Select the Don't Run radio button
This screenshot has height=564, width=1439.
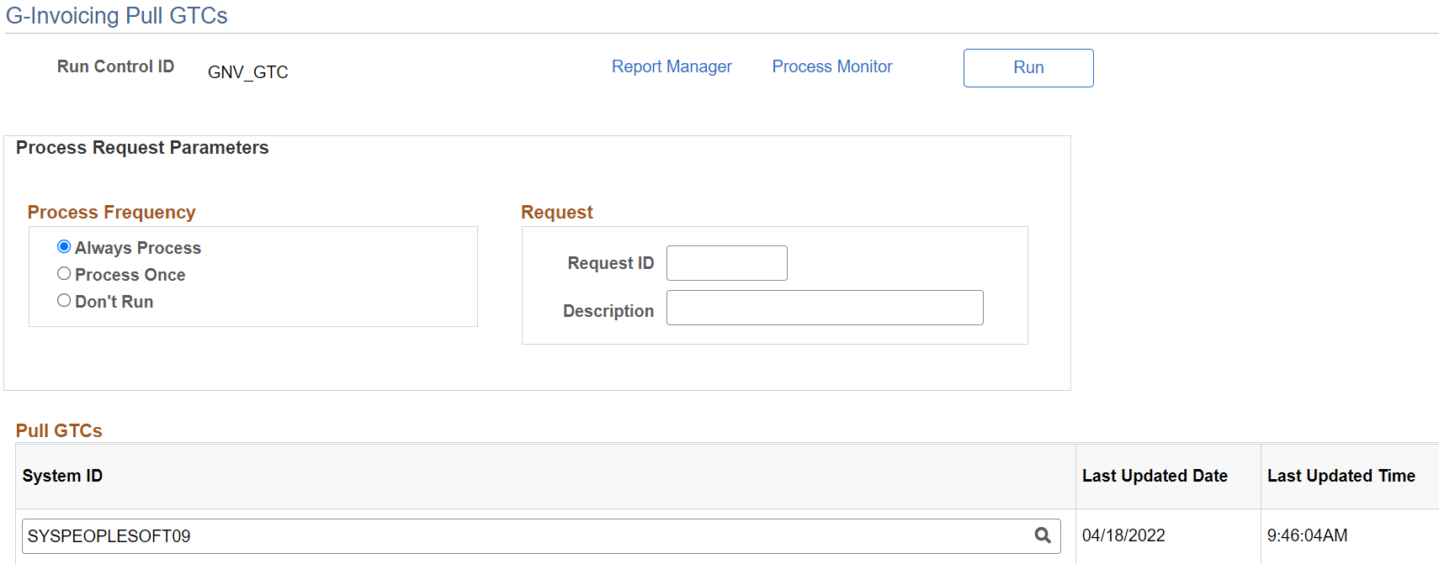(64, 300)
